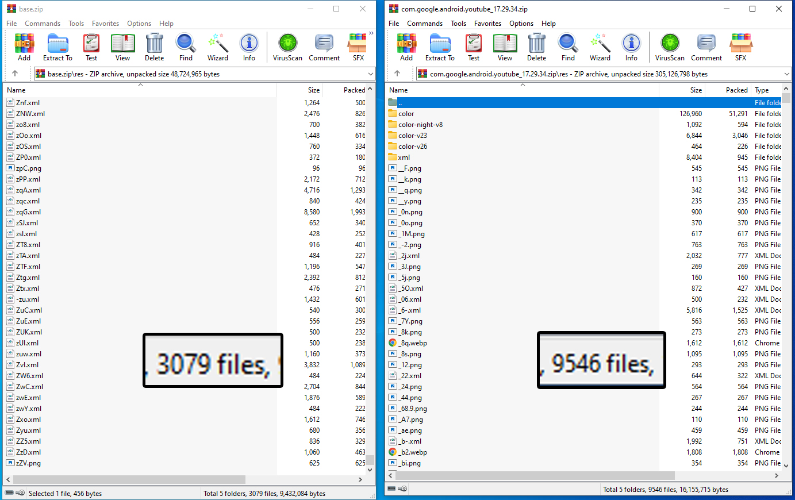Image resolution: width=795 pixels, height=500 pixels.
Task: Click Find icon in youtube zip window
Action: coord(568,47)
